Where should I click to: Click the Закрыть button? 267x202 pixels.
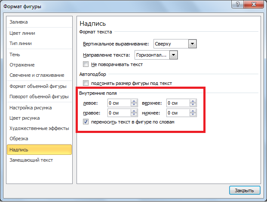[x=245, y=190]
